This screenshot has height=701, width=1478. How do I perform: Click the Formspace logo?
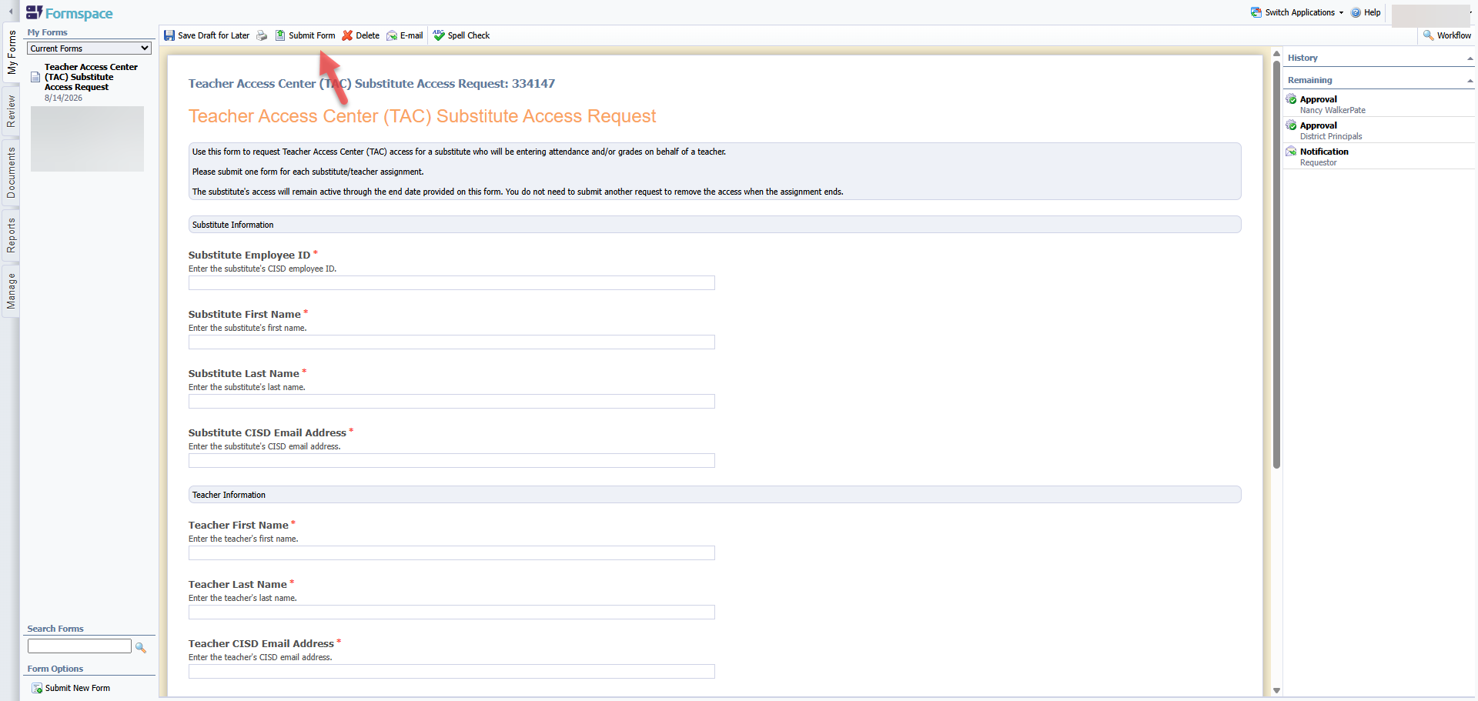click(x=69, y=13)
